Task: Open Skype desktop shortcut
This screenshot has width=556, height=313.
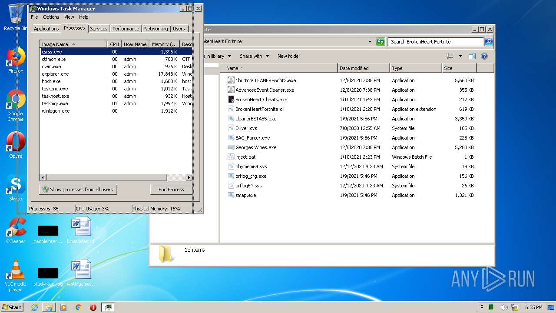Action: pos(15,188)
